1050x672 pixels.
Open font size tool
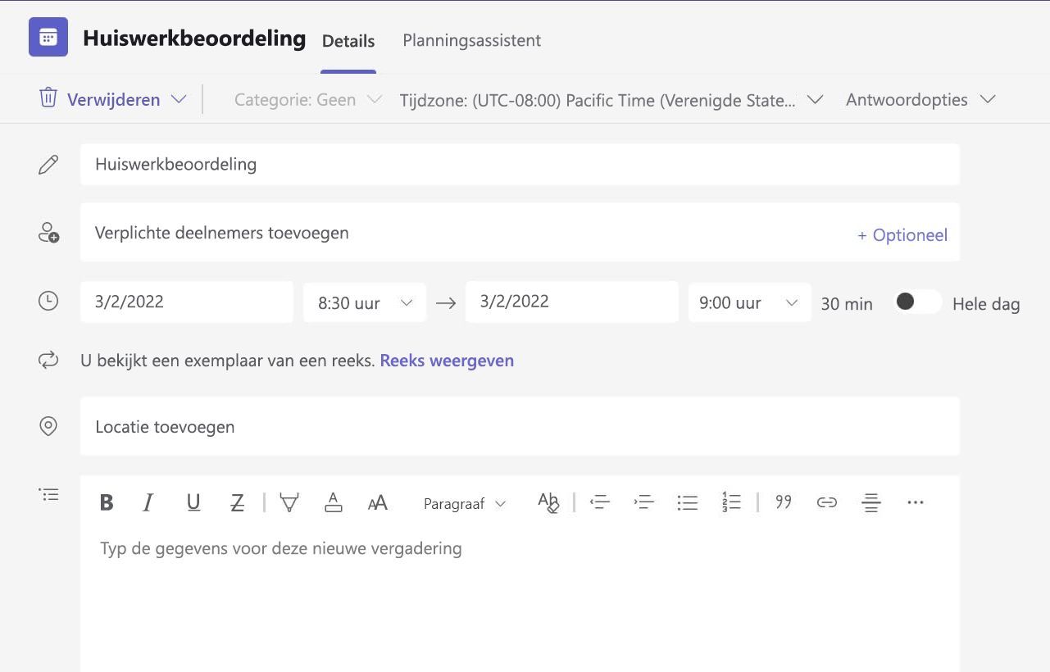[x=377, y=503]
